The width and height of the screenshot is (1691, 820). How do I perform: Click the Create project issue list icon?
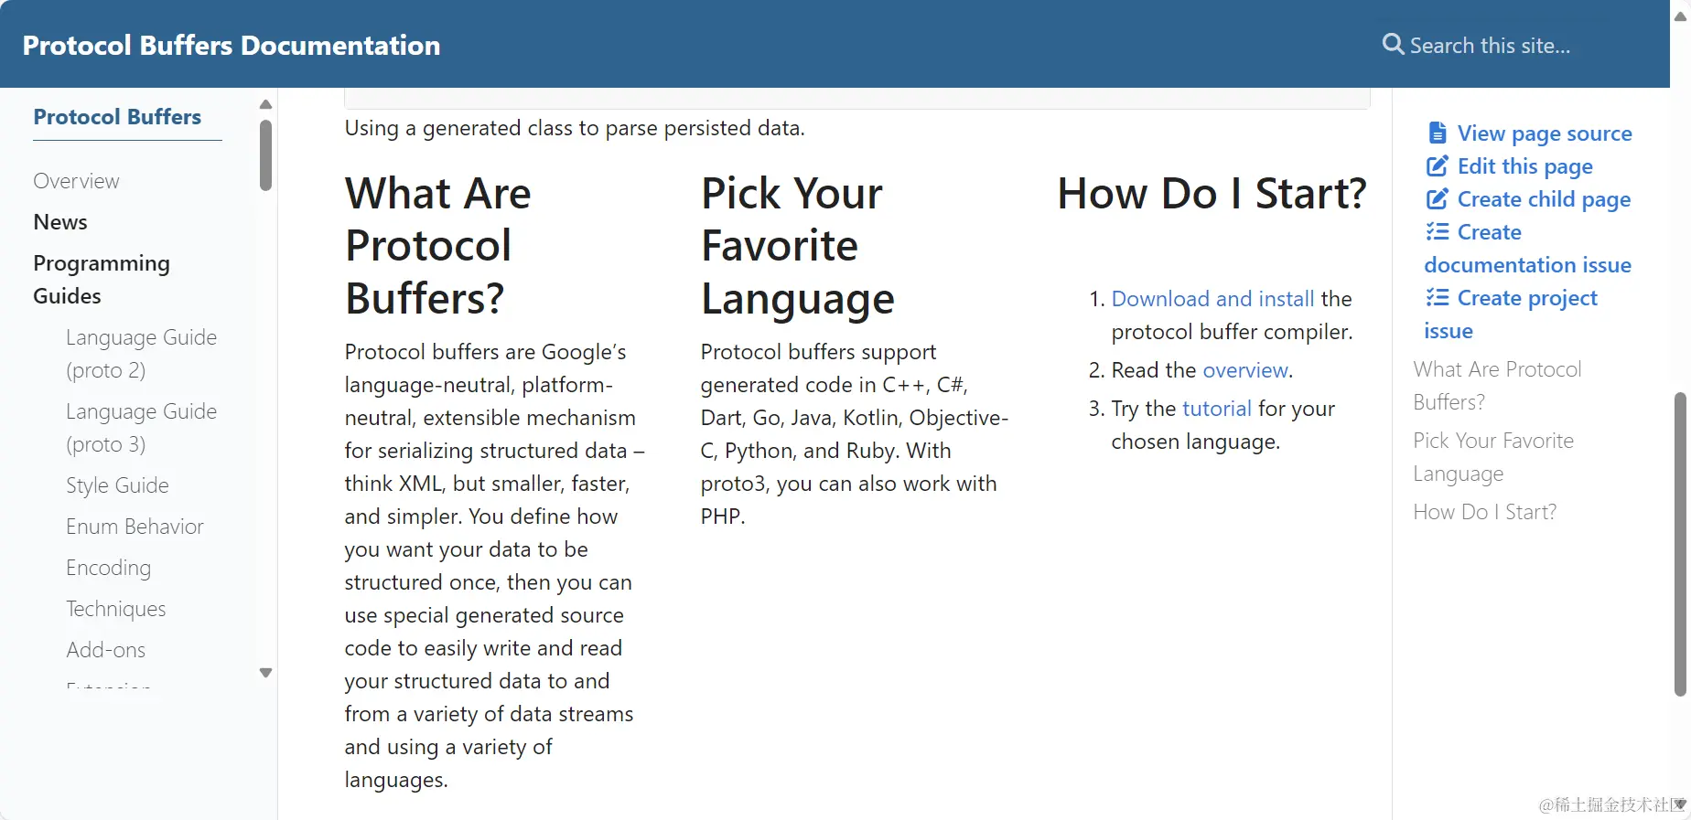1438,298
